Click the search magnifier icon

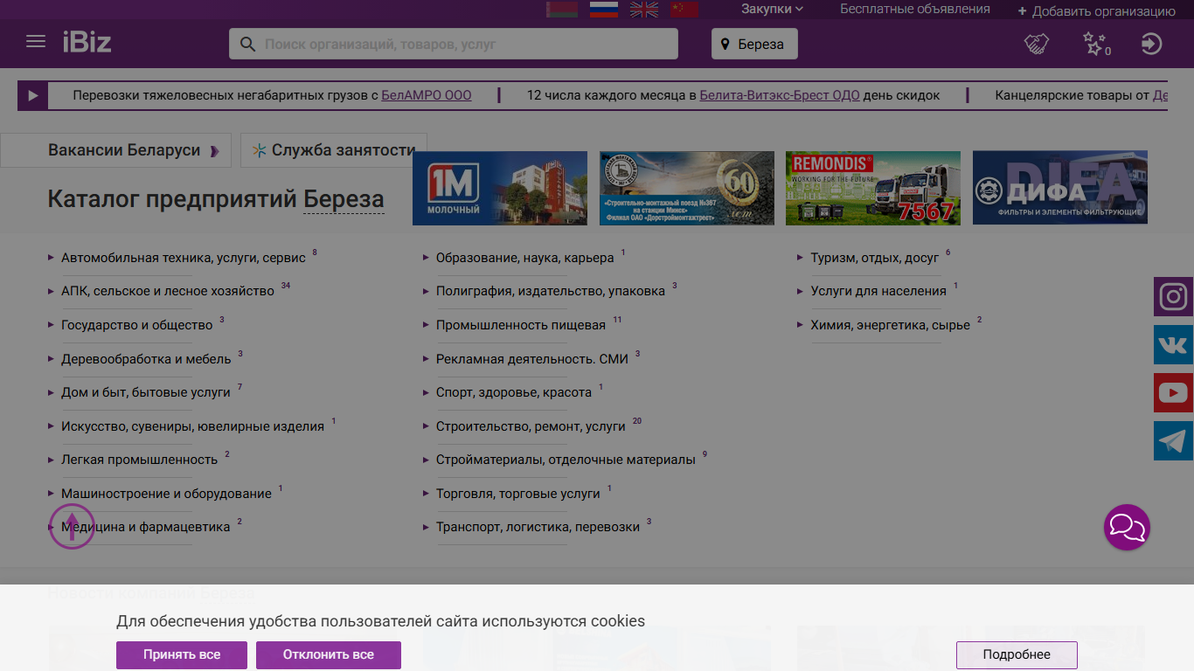[247, 44]
